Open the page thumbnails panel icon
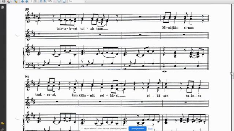Screen dimensions: 234x131 point(3,7)
